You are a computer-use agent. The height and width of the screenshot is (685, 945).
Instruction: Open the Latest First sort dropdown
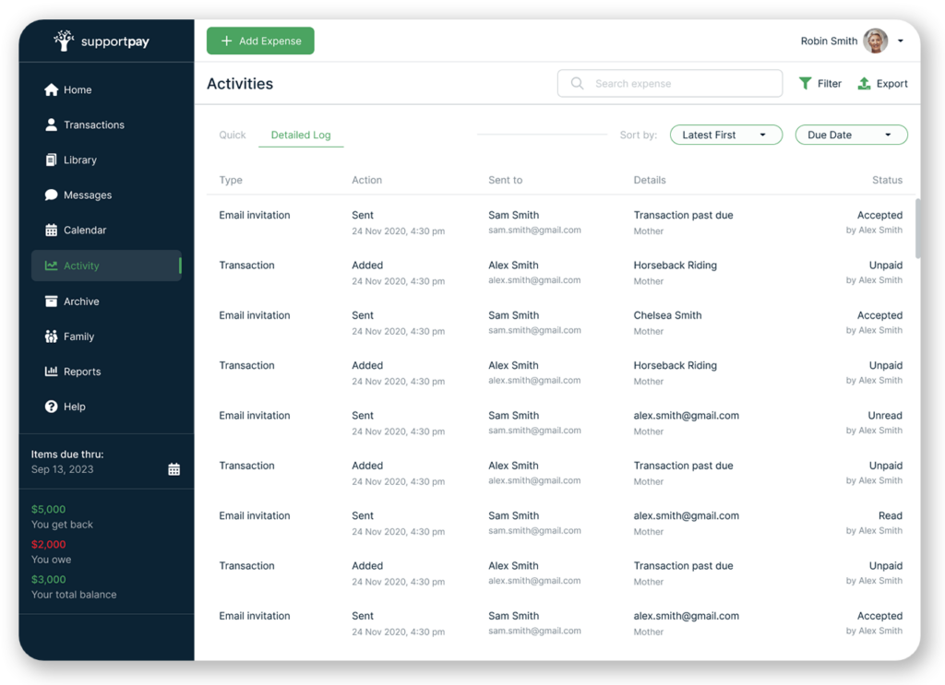(x=725, y=135)
